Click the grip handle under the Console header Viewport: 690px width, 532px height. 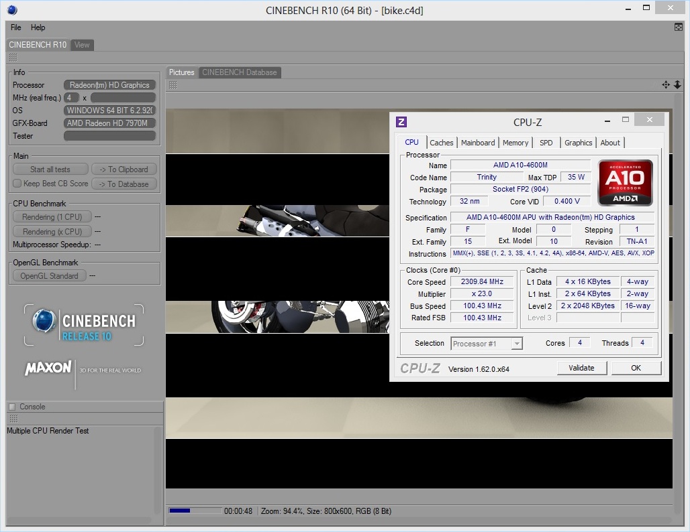point(13,418)
